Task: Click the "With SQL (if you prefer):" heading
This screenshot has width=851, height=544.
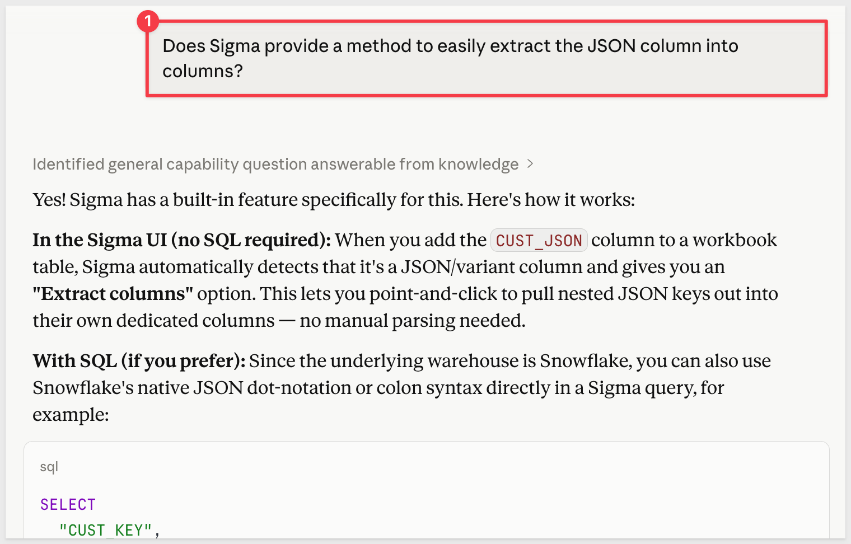Action: [139, 361]
